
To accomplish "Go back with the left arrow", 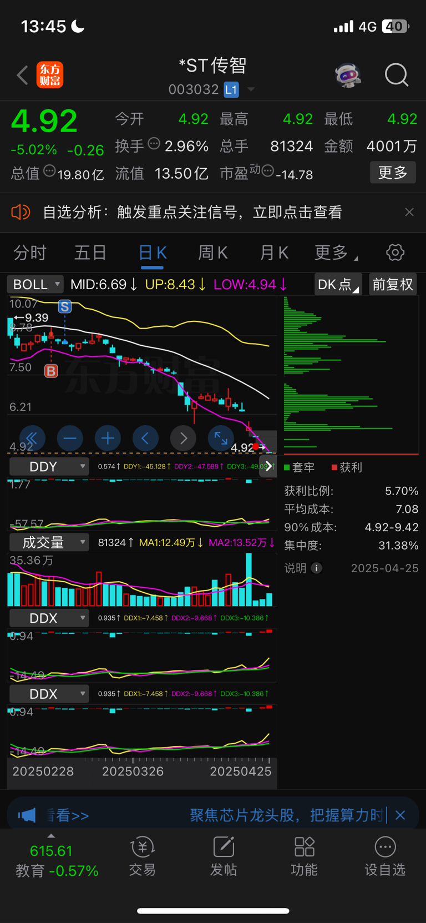I will pyautogui.click(x=22, y=75).
